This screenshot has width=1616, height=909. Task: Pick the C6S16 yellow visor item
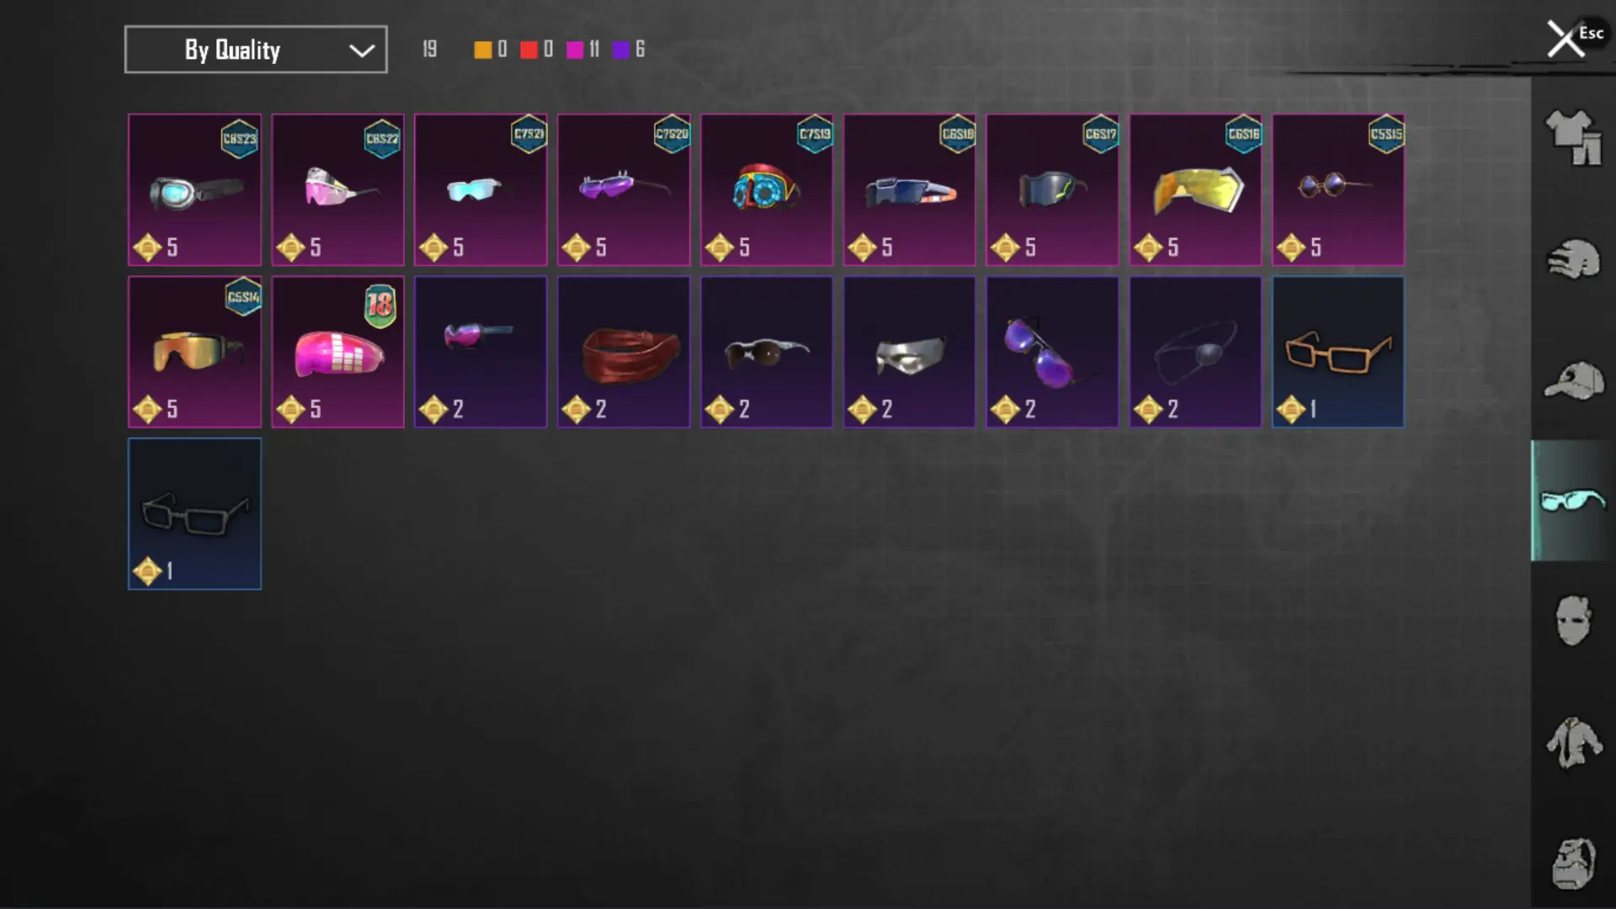[1195, 189]
